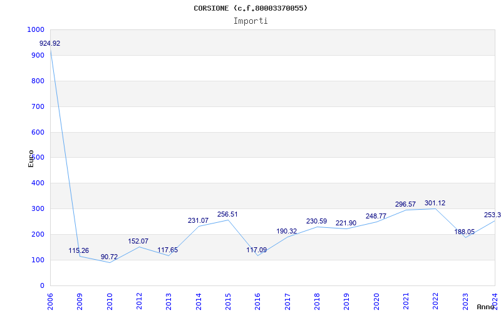
Task: Click the Importi subtitle
Action: [x=250, y=21]
